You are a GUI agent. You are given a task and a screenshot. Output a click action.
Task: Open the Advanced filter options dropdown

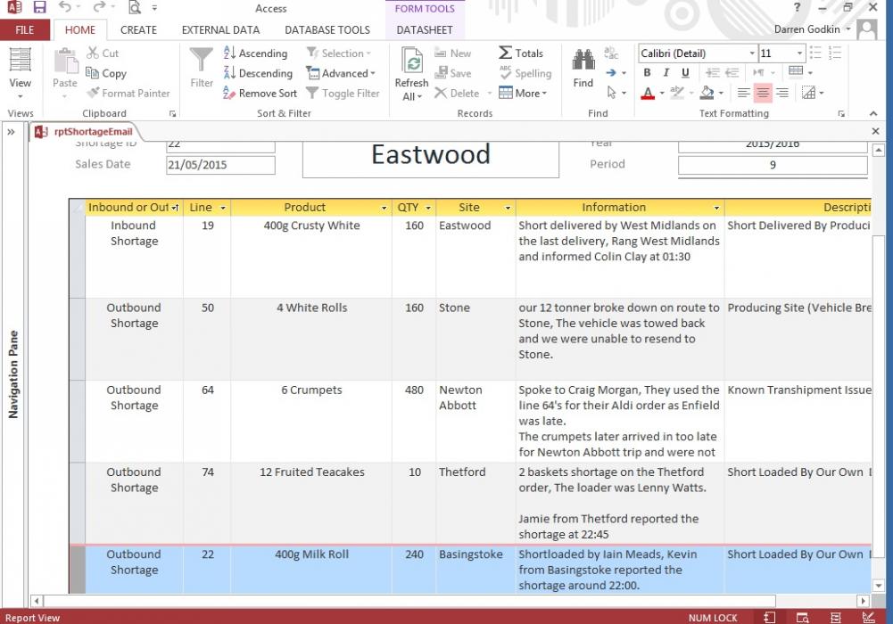coord(341,73)
